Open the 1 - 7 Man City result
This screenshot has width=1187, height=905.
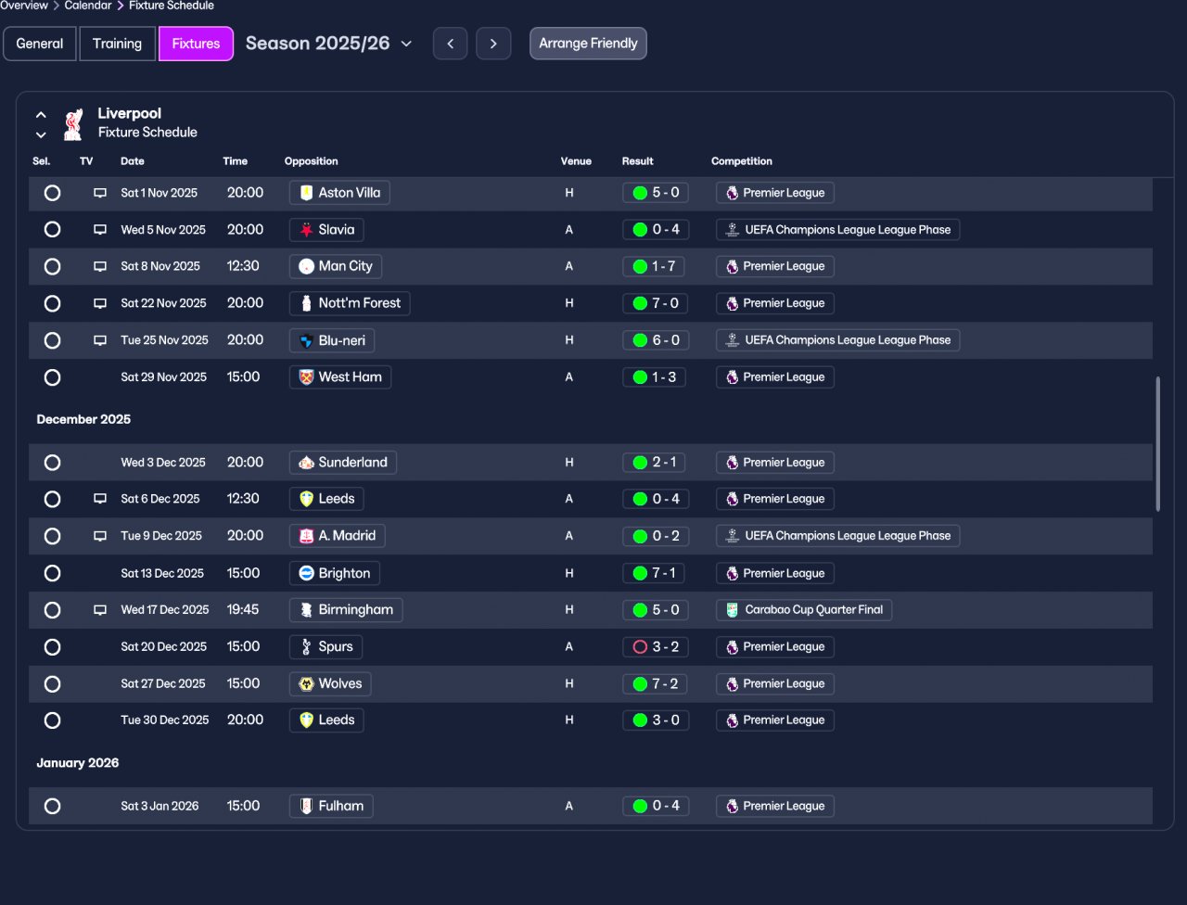(x=655, y=266)
